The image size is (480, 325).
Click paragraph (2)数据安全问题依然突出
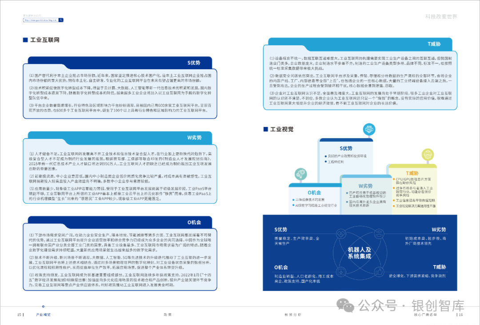pyautogui.click(x=360, y=81)
